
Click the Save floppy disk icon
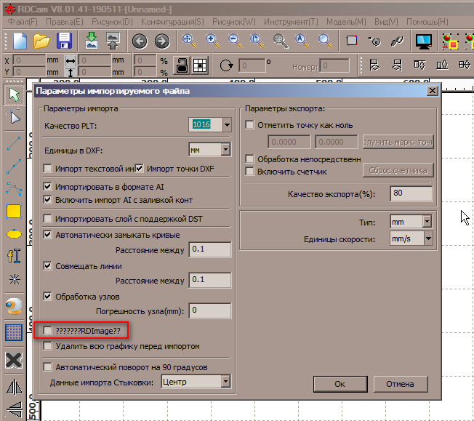[x=64, y=41]
